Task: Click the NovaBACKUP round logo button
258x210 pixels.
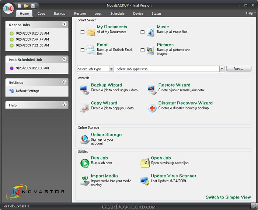Action: coord(8,8)
